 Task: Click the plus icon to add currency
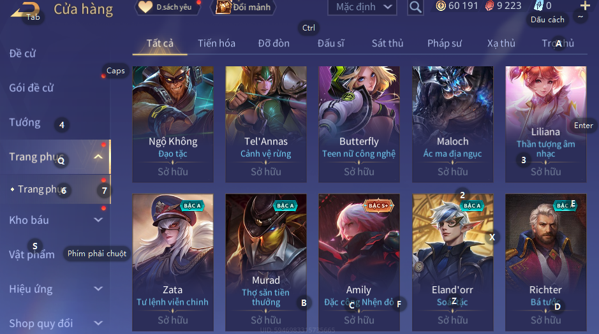[585, 5]
